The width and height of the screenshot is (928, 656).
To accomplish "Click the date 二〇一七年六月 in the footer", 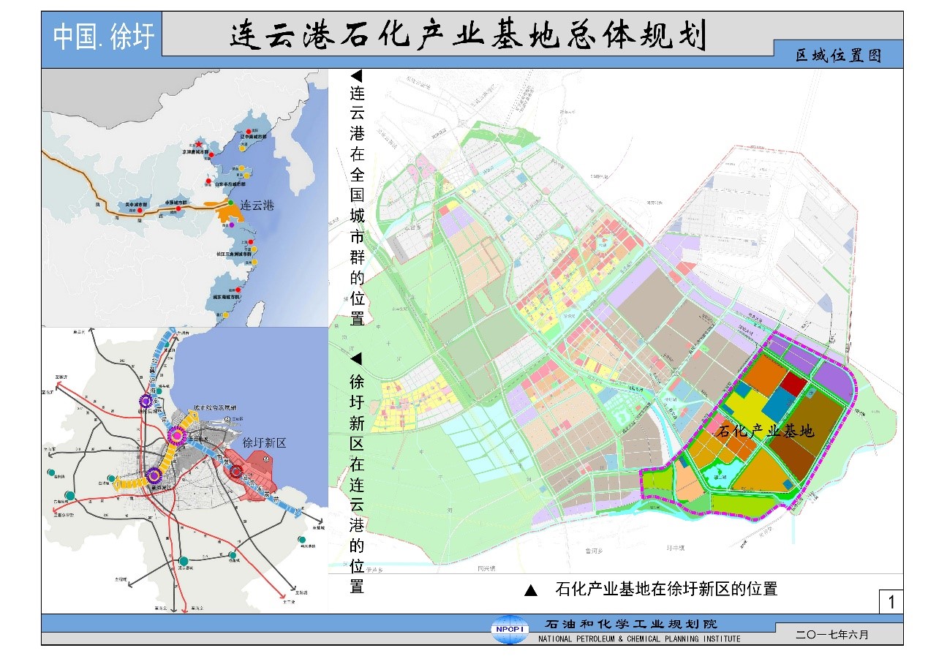I will (832, 636).
